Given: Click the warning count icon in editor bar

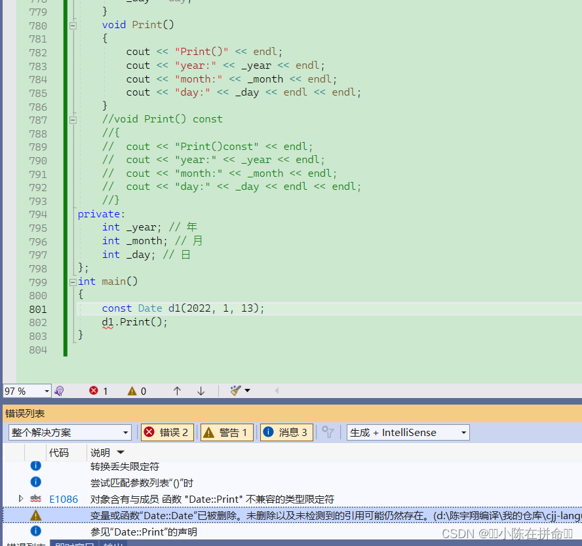Looking at the screenshot, I should tap(132, 391).
